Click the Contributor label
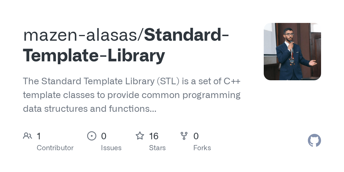This screenshot has height=172, width=344. coord(55,148)
